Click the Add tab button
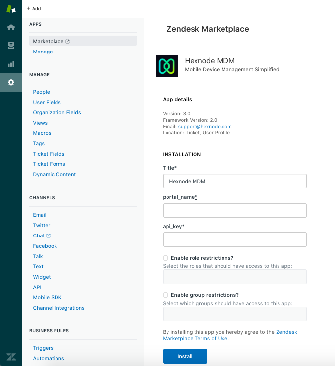The width and height of the screenshot is (335, 366). (x=34, y=9)
